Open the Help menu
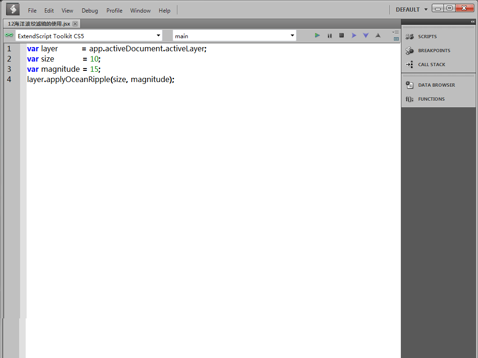Screen dimensions: 478x358 click(164, 11)
